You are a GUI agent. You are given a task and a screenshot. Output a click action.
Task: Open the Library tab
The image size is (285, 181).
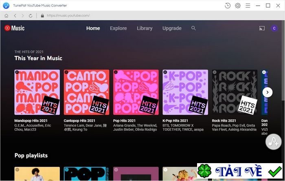[145, 28]
